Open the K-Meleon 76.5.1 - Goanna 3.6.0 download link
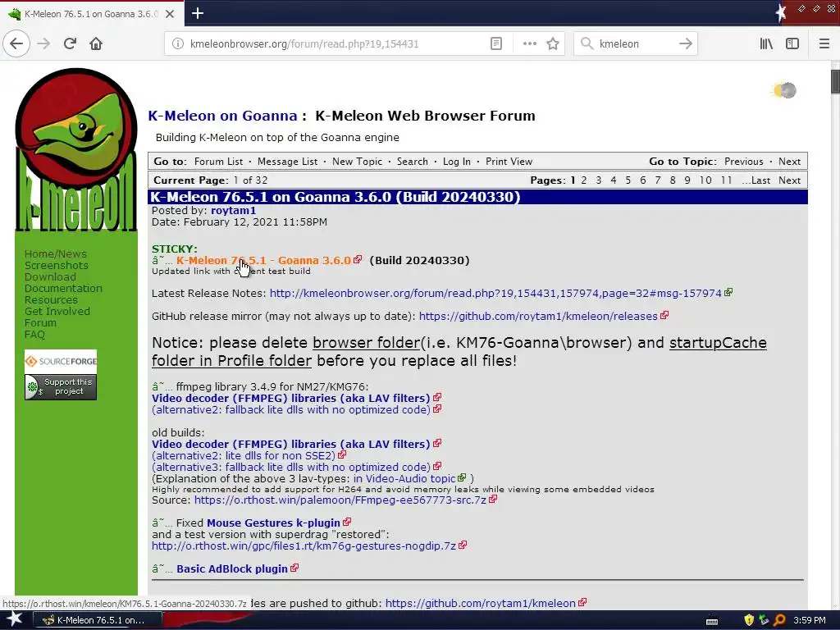The image size is (840, 630). point(263,260)
